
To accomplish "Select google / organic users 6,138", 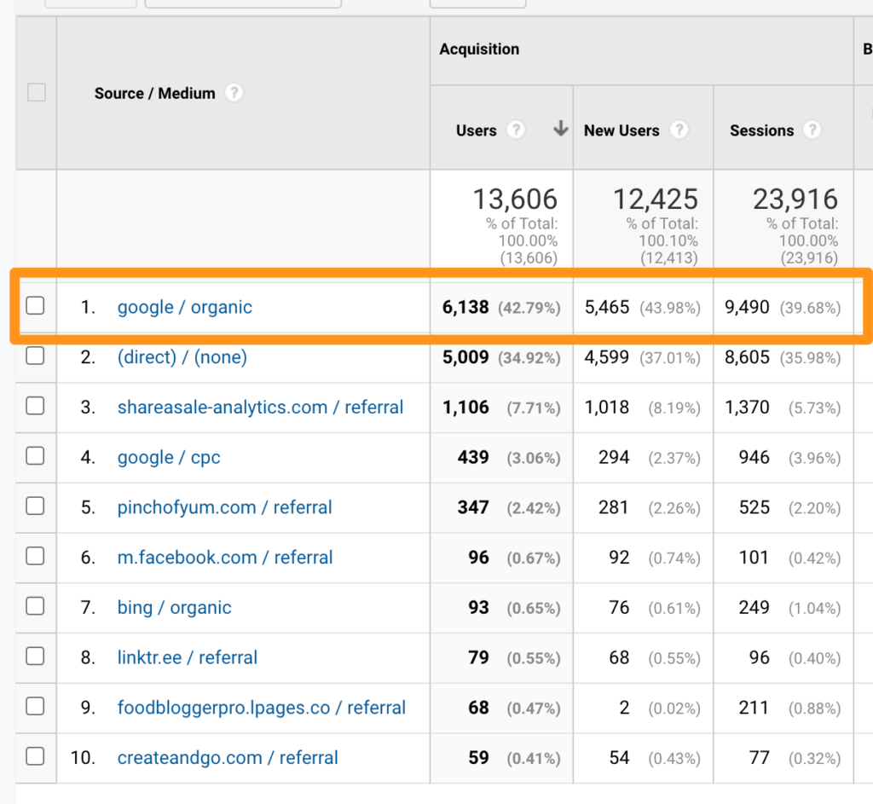I will tap(465, 307).
